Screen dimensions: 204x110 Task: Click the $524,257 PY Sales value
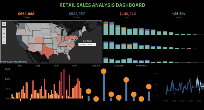[x=77, y=14]
